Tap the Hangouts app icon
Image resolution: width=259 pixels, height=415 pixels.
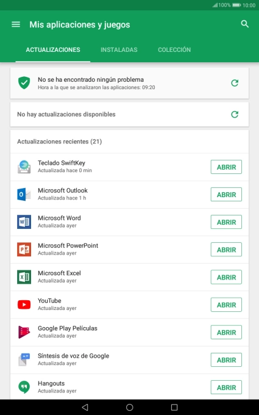(24, 387)
